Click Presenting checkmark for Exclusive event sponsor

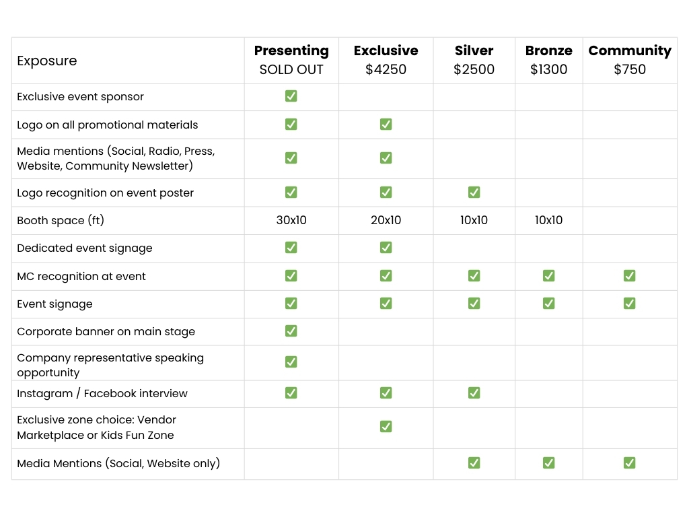pyautogui.click(x=291, y=96)
